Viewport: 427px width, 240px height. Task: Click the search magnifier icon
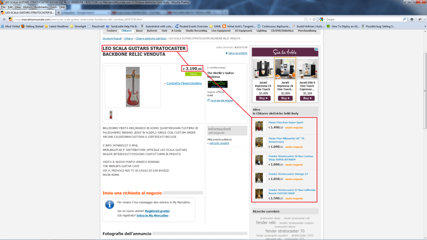[x=404, y=19]
